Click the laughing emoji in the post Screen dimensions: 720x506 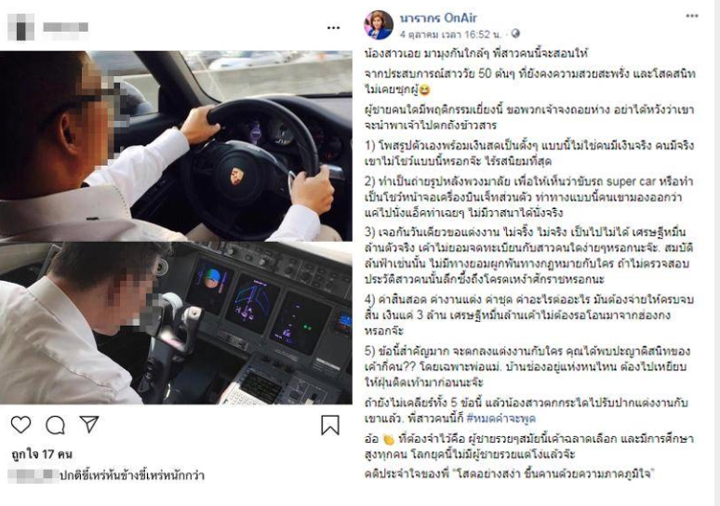click(x=425, y=89)
